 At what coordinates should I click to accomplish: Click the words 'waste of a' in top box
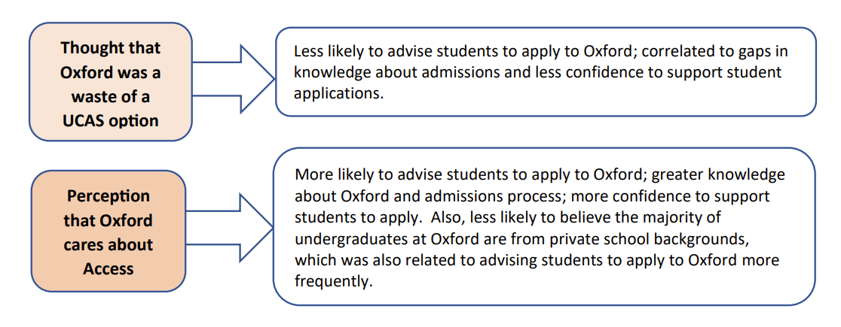(110, 97)
